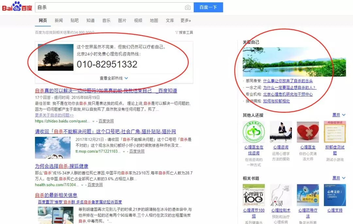Switch to the 图片 tab
The width and height of the screenshot is (353, 224).
pos(122,20)
